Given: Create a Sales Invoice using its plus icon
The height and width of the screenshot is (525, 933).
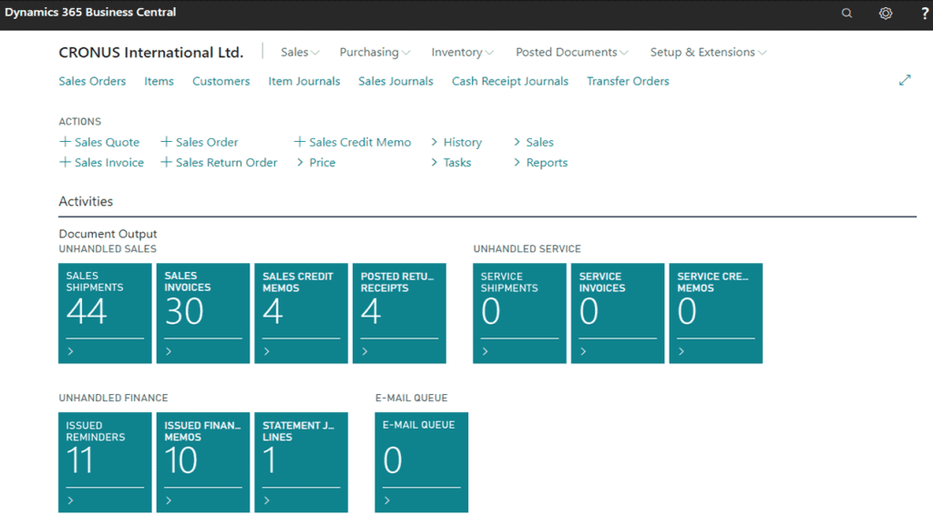Looking at the screenshot, I should [66, 162].
